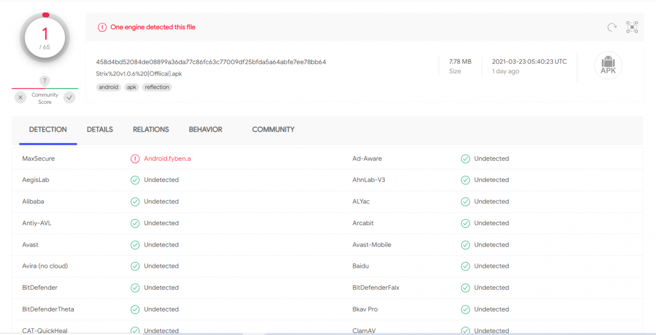656x335 pixels.
Task: Vote harmless with the check button
Action: point(69,98)
